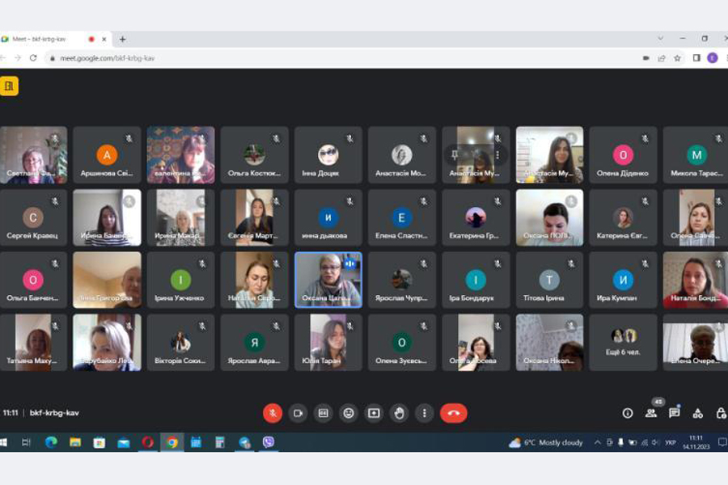Switch to Chrome on the taskbar
This screenshot has height=485, width=728.
pos(171,442)
